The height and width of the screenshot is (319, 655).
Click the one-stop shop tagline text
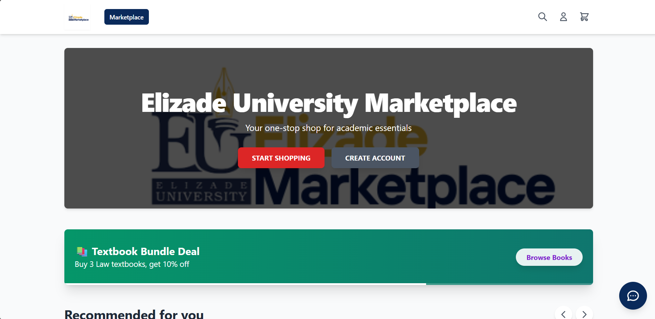(328, 128)
